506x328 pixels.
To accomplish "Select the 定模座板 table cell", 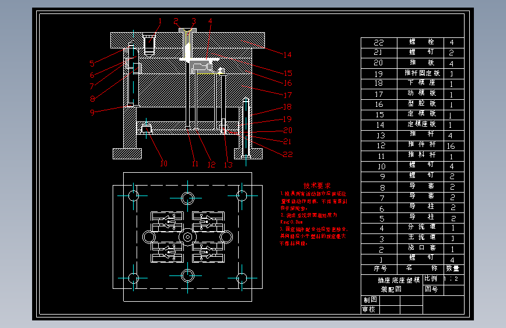I will [420, 125].
